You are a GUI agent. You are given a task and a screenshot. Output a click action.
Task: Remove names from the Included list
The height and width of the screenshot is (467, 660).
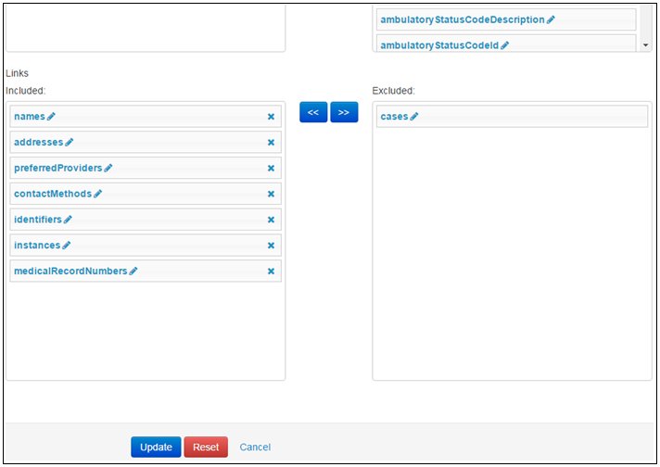click(271, 117)
